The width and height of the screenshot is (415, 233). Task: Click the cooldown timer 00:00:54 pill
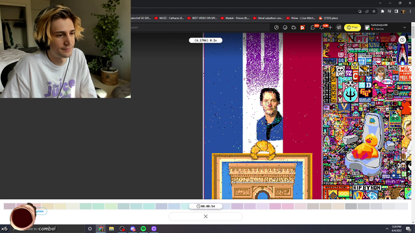206,206
